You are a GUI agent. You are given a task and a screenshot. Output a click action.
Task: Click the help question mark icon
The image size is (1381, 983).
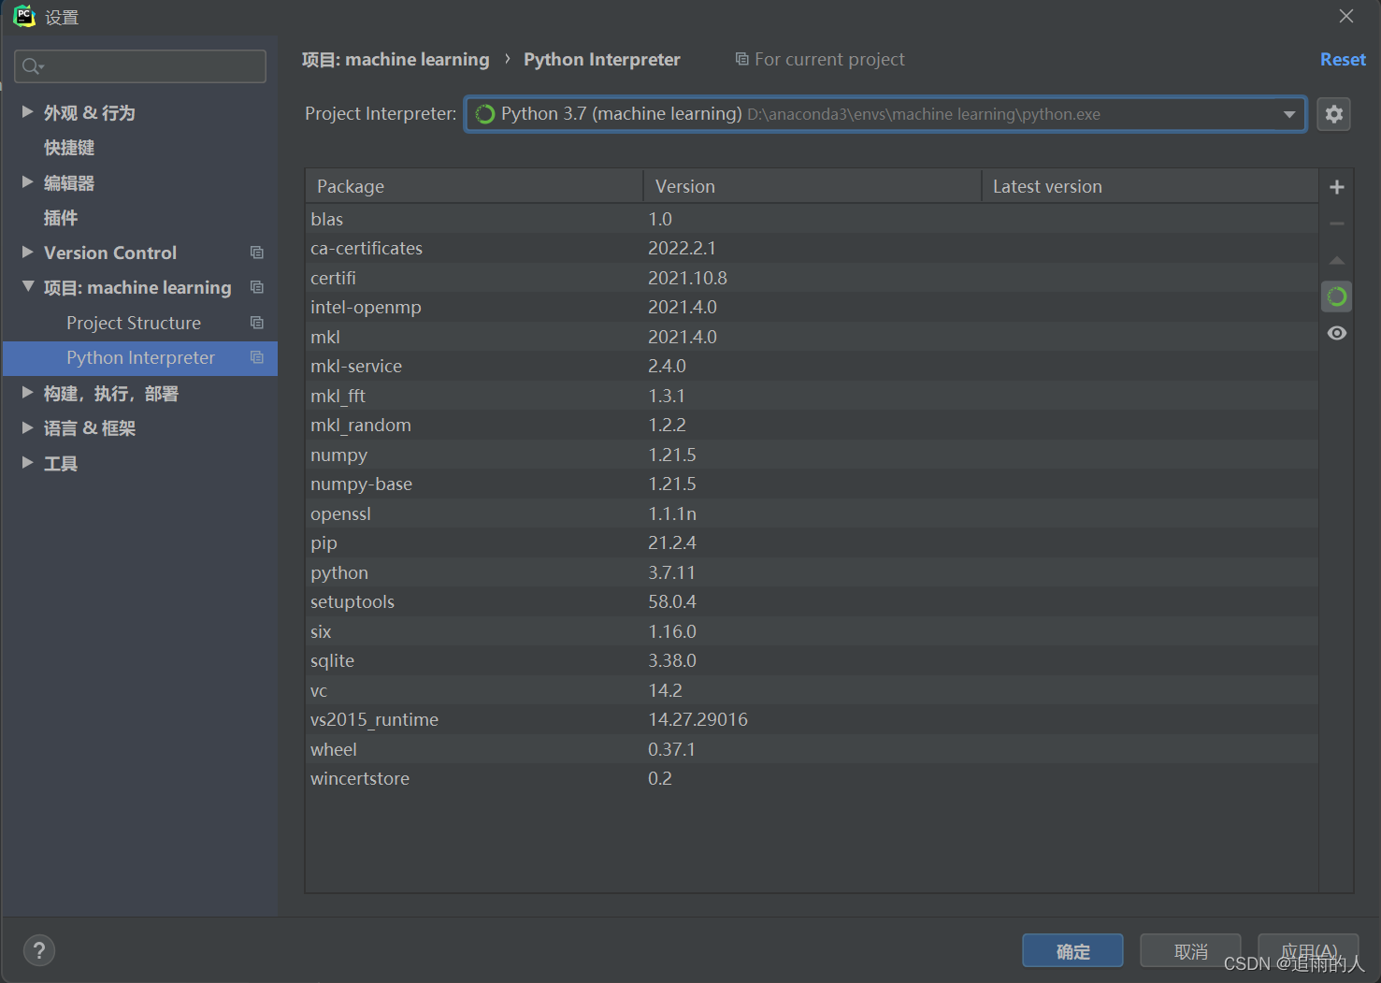coord(39,951)
